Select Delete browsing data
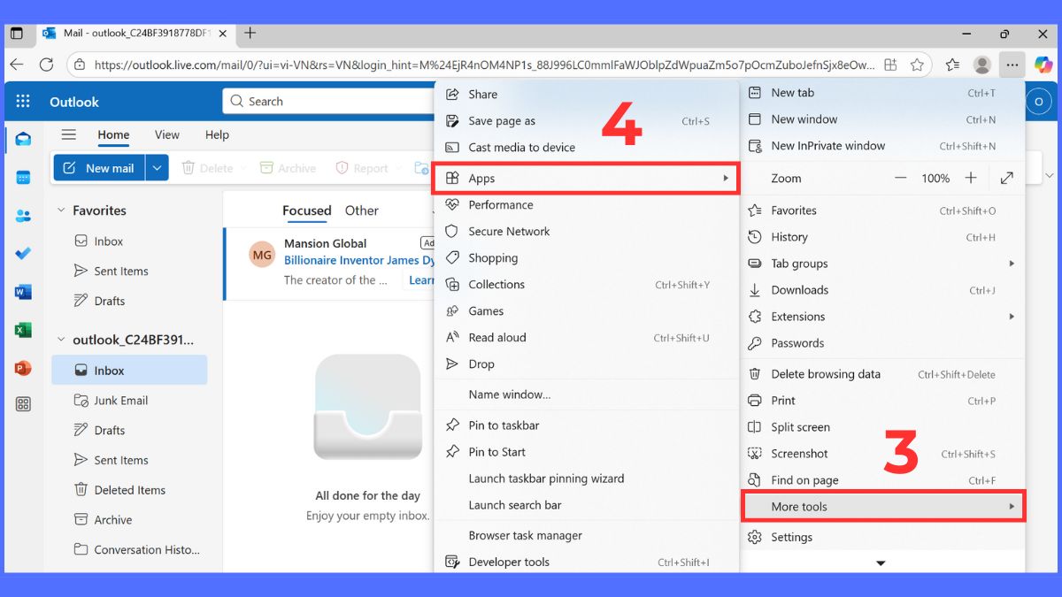 pos(882,374)
